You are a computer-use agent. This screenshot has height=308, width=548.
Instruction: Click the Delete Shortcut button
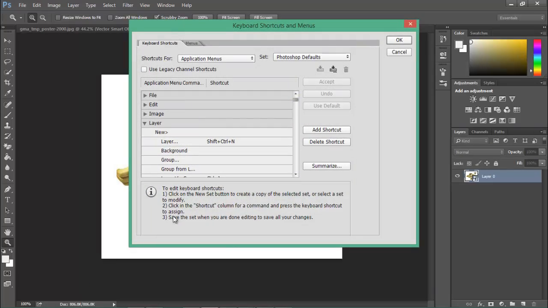tap(327, 142)
